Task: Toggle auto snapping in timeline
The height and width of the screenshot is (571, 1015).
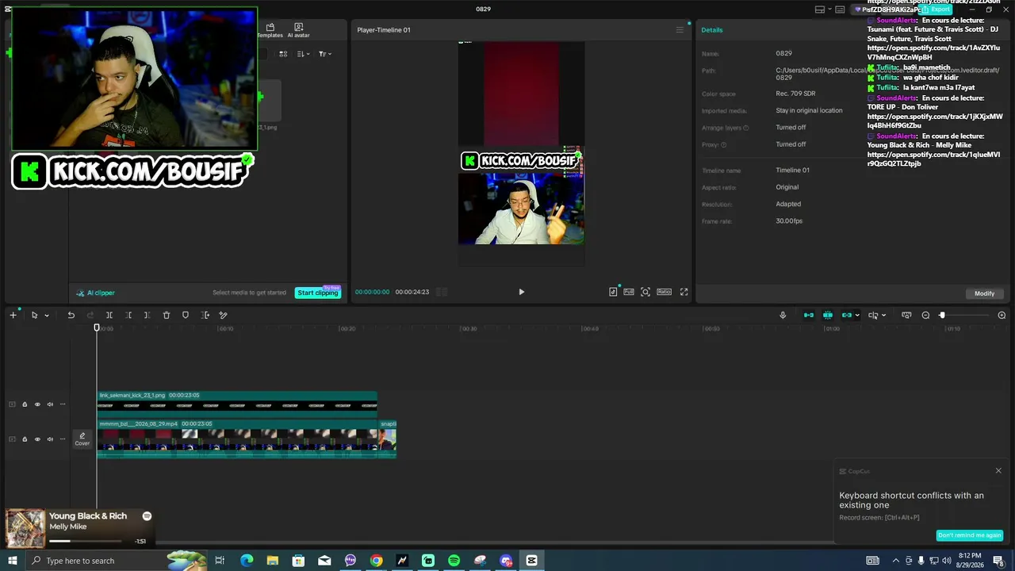Action: click(x=828, y=315)
